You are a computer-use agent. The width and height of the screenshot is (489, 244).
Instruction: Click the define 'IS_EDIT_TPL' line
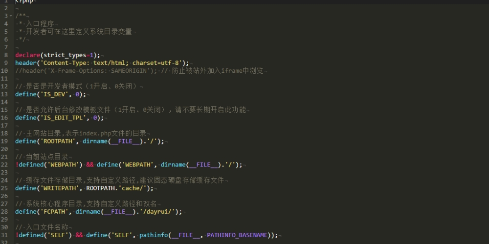[x=59, y=118]
